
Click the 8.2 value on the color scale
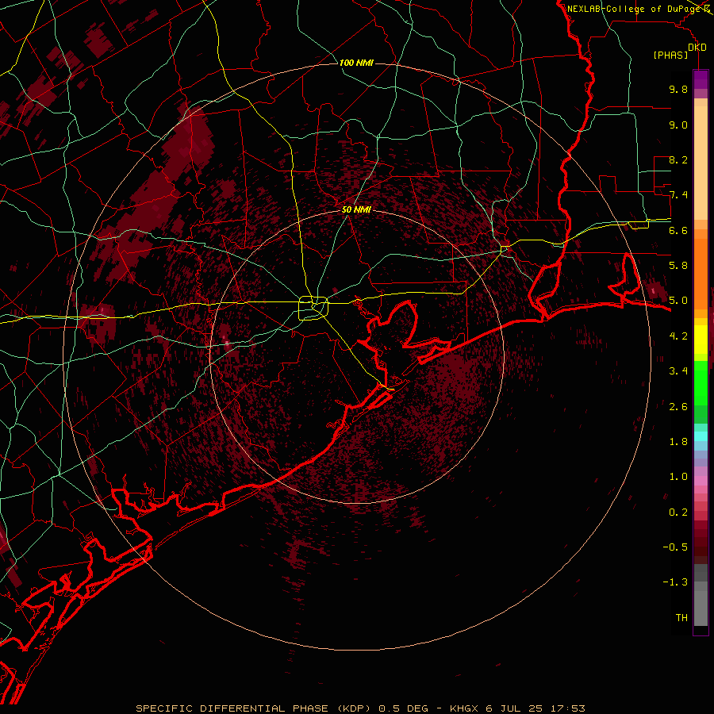click(x=678, y=159)
